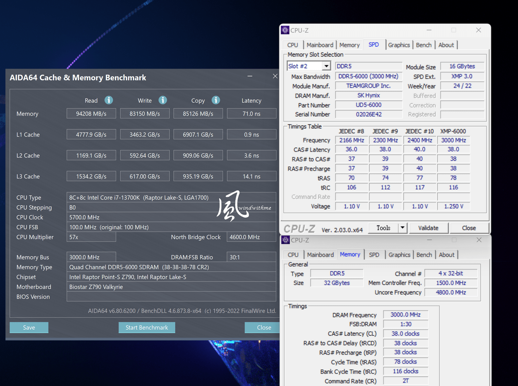This screenshot has width=518, height=386.
Task: Select the Mainboard tab in lower CPU-Z window
Action: click(x=320, y=255)
